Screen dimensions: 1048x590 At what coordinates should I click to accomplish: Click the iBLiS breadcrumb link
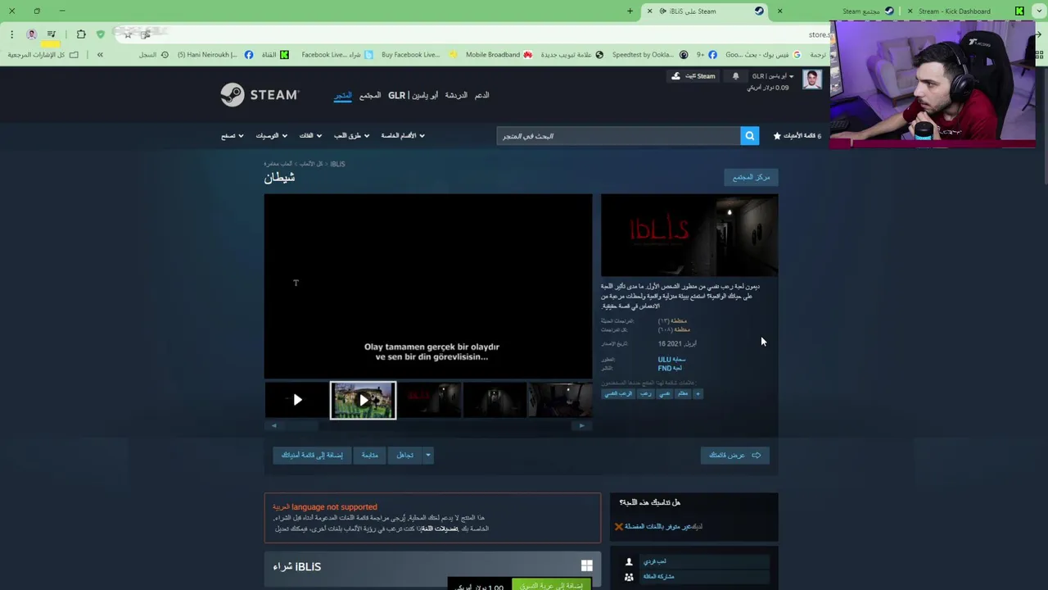(337, 164)
